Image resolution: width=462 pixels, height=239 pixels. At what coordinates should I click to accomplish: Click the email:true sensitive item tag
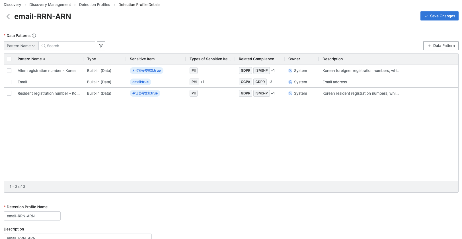140,82
